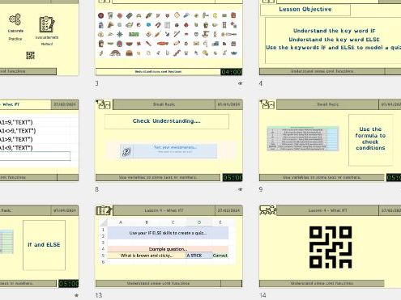The width and height of the screenshot is (401, 300).
Task: Click the watermelon slice icon on slide 3
Action: point(129,44)
